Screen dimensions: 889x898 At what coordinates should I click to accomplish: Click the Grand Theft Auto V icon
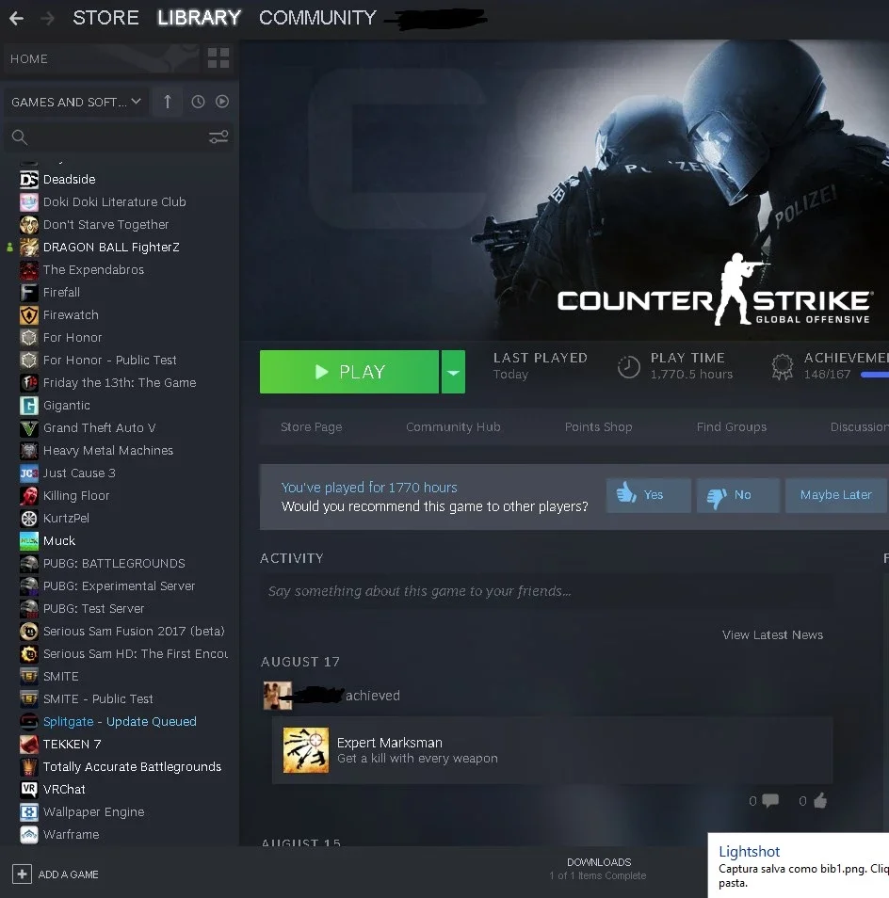(x=29, y=428)
